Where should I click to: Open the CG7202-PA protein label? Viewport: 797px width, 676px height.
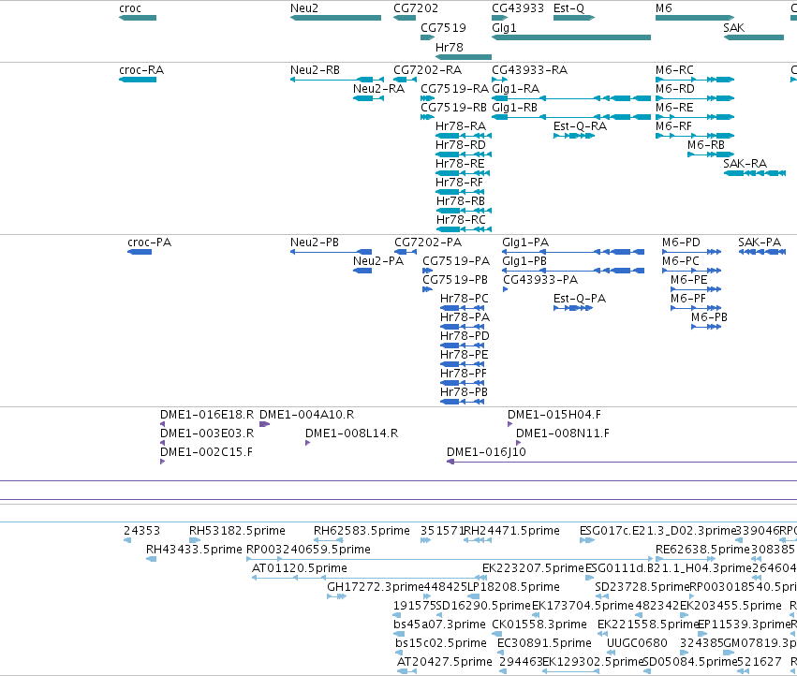point(428,242)
